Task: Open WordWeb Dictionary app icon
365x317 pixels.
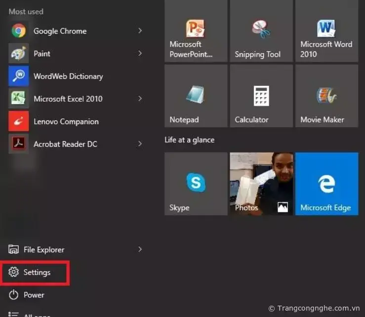Action: [19, 76]
